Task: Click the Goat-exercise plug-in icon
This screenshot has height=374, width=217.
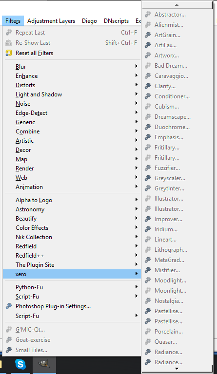Action: pos(9,340)
